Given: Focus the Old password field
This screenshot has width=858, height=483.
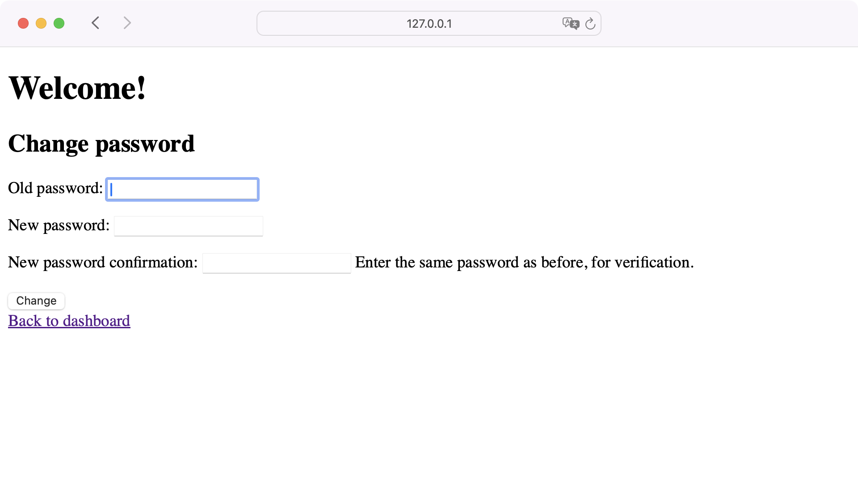Looking at the screenshot, I should pyautogui.click(x=182, y=189).
